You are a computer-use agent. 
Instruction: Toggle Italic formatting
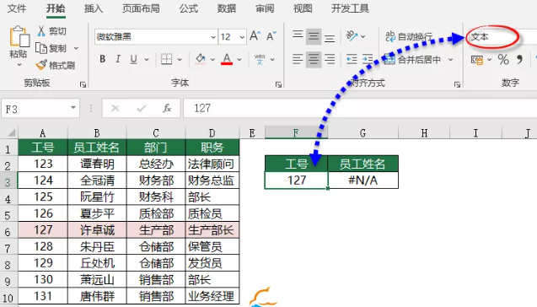coord(118,59)
